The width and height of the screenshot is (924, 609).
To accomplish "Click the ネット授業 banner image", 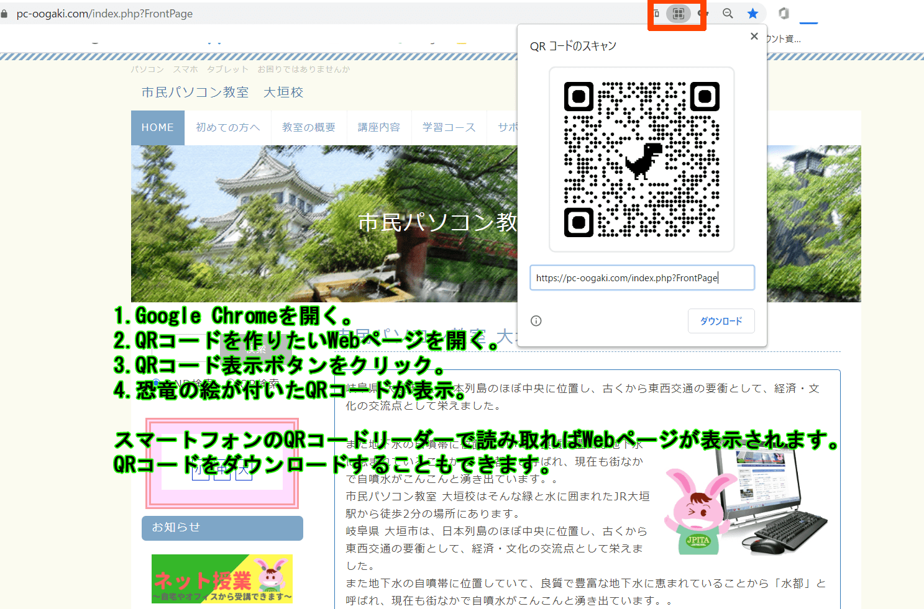I will 222,579.
